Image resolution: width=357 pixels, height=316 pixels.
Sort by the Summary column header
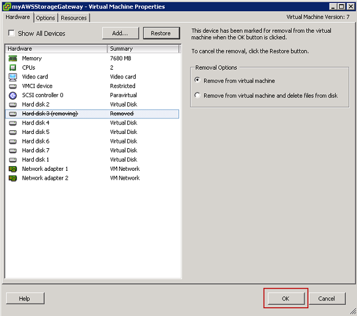143,48
